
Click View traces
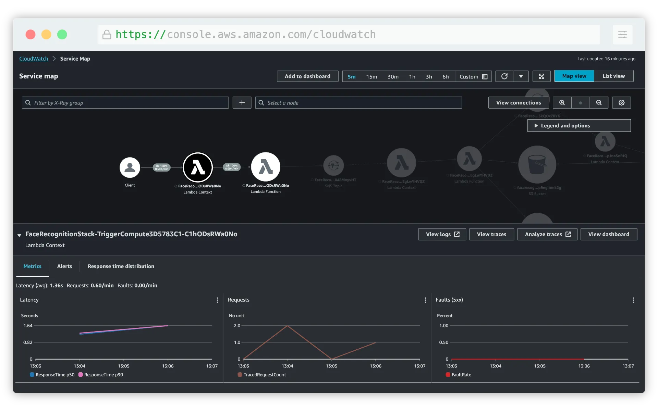coord(491,234)
